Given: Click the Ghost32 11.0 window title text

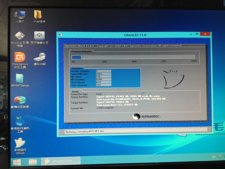Looking at the screenshot, I should pos(135,35).
